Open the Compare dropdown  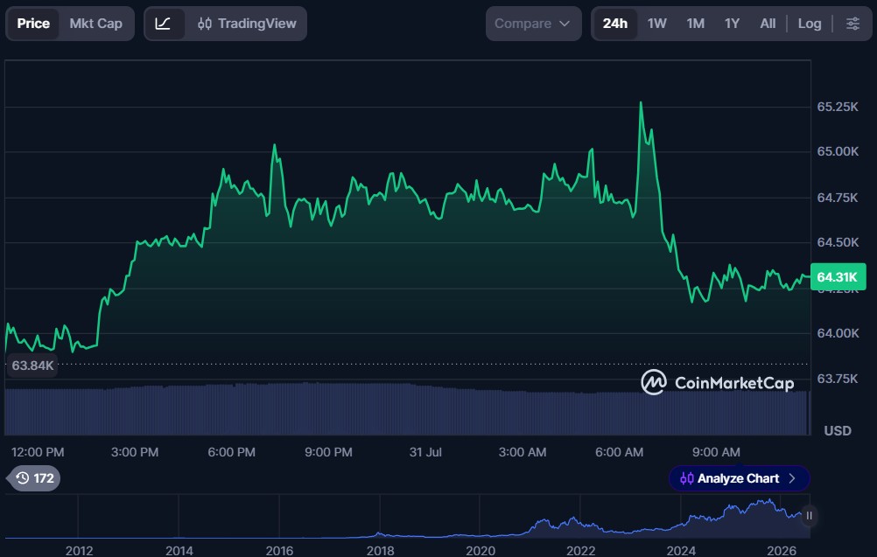(534, 24)
